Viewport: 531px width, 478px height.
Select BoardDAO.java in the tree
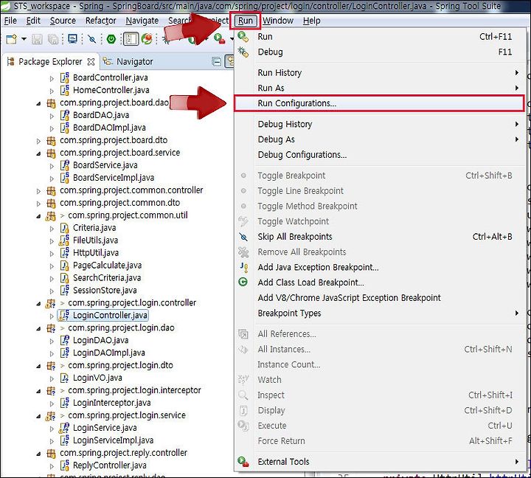coord(101,115)
